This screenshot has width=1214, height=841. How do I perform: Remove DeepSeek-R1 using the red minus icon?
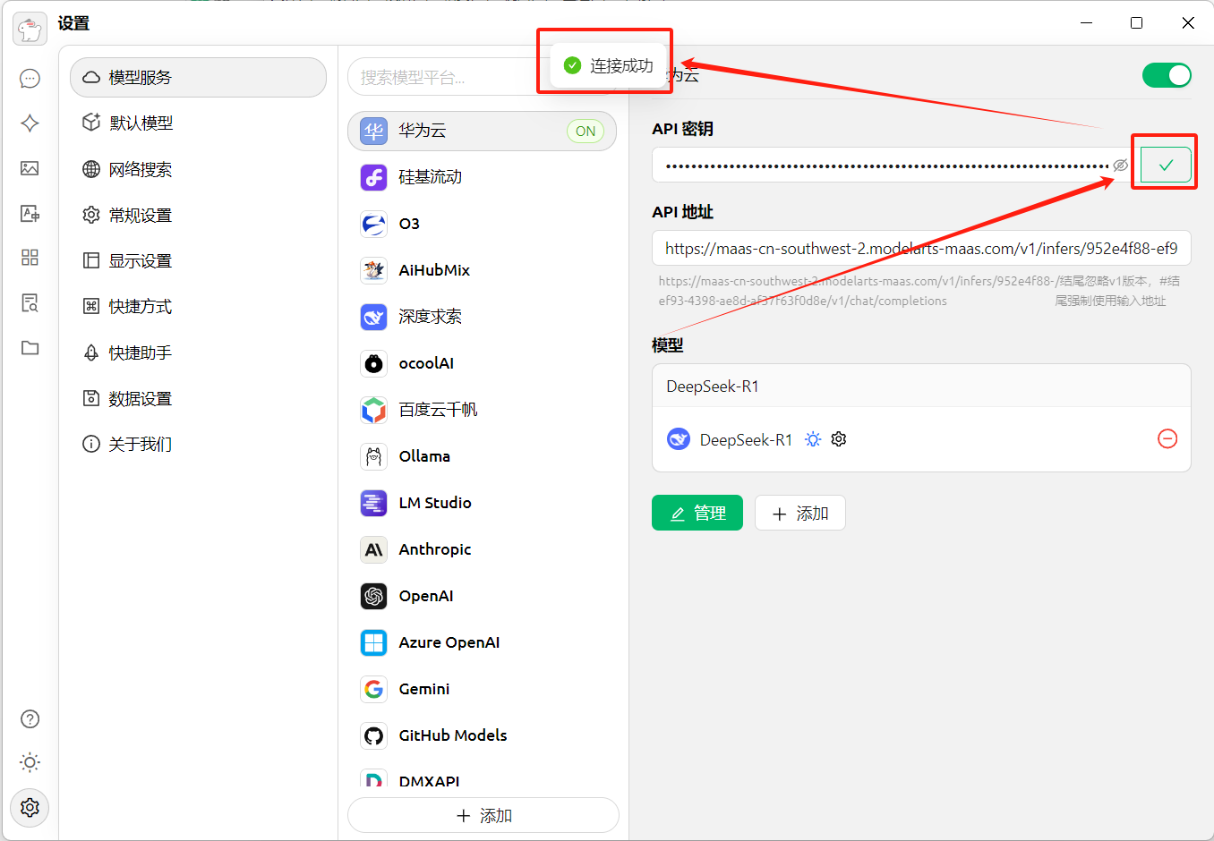(1167, 438)
